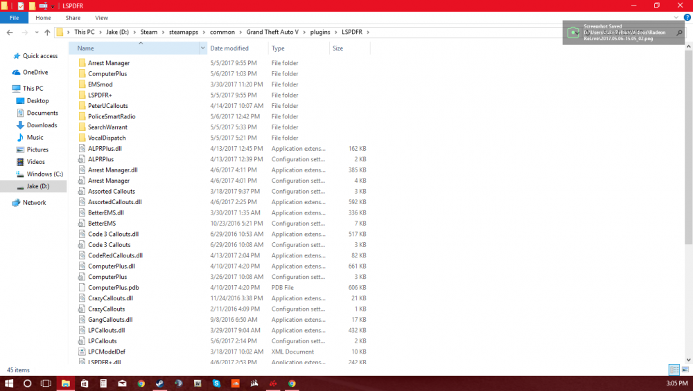Click the vertical scrollbar down arrow
Image resolution: width=693 pixels, height=391 pixels.
point(689,360)
